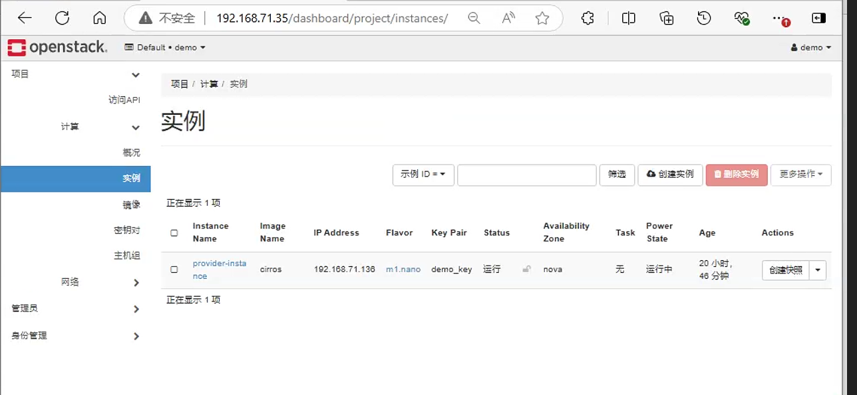Select all instances with header checkbox

174,233
